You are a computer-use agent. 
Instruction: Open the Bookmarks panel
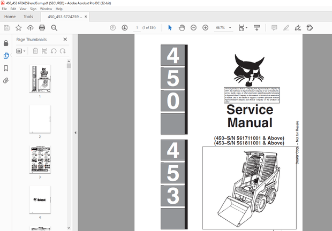pos(6,68)
